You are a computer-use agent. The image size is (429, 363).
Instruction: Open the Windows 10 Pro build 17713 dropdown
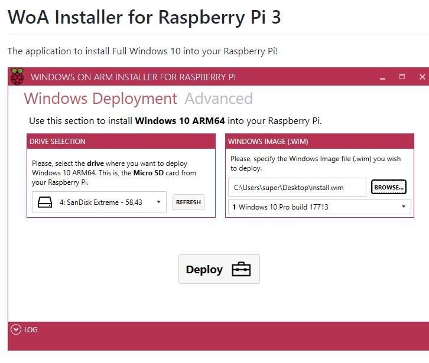click(x=320, y=207)
